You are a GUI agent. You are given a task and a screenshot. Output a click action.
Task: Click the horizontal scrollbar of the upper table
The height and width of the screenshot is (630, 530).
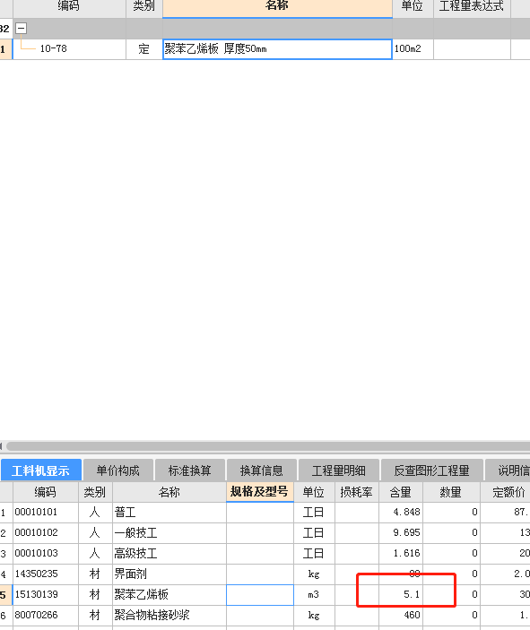268,446
